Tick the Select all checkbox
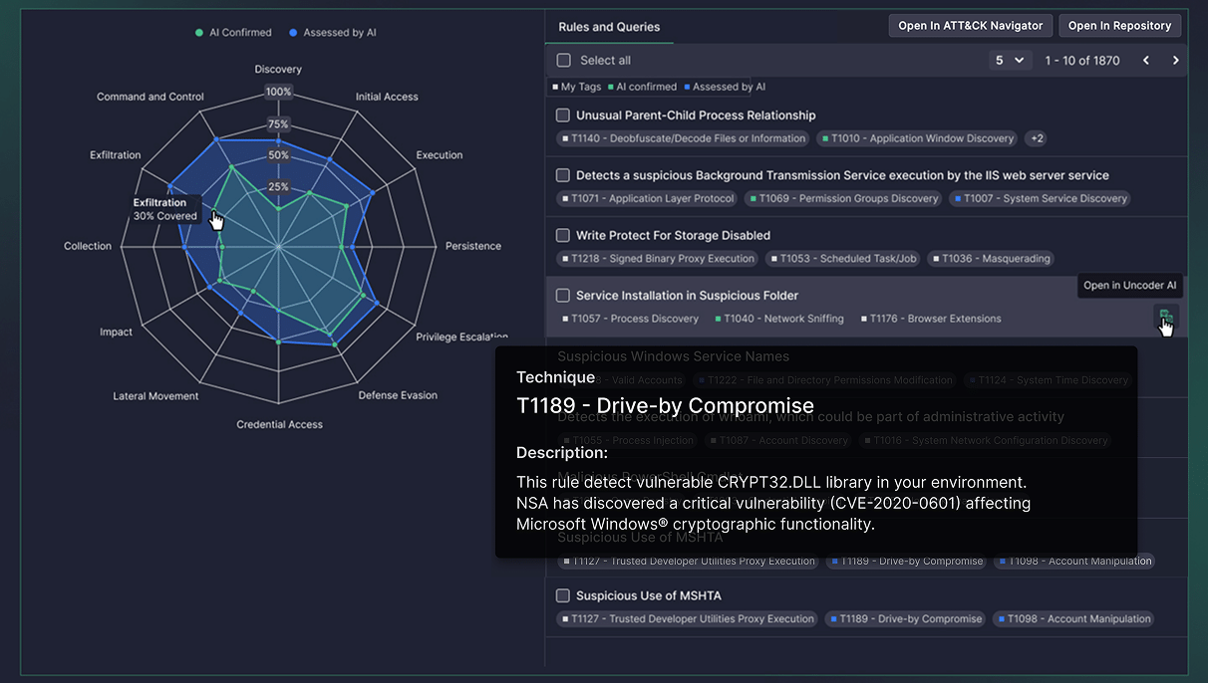The image size is (1208, 683). coord(564,61)
